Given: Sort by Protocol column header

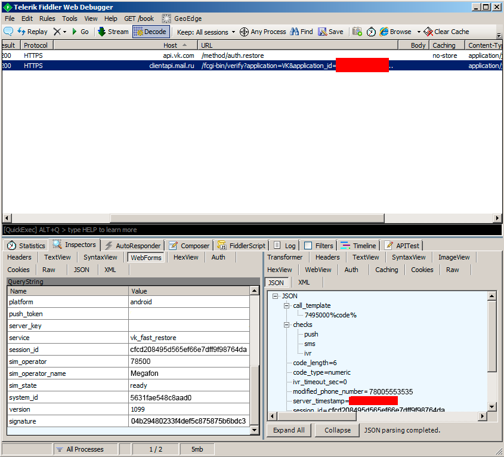Looking at the screenshot, I should pos(36,45).
